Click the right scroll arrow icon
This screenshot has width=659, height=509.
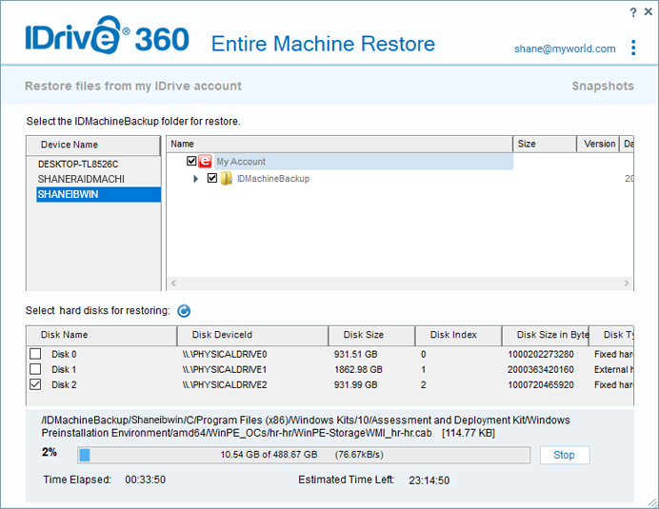click(627, 284)
